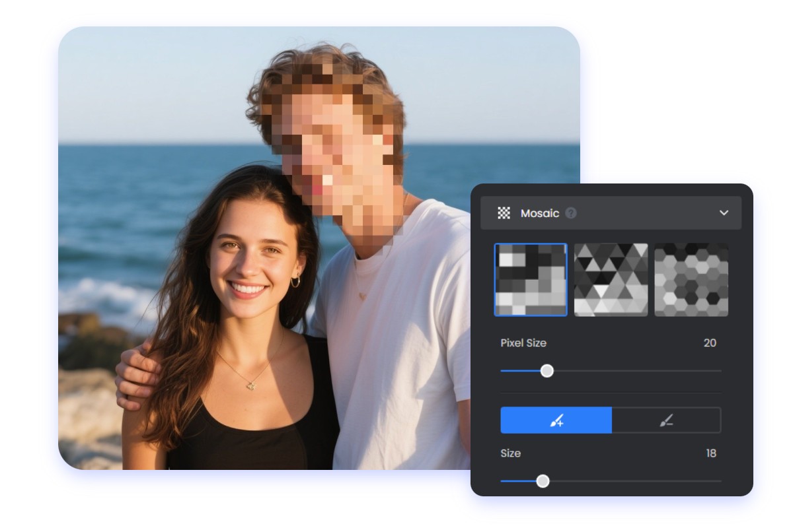
Task: Pick the hexagon mosaic pattern
Action: [x=691, y=279]
